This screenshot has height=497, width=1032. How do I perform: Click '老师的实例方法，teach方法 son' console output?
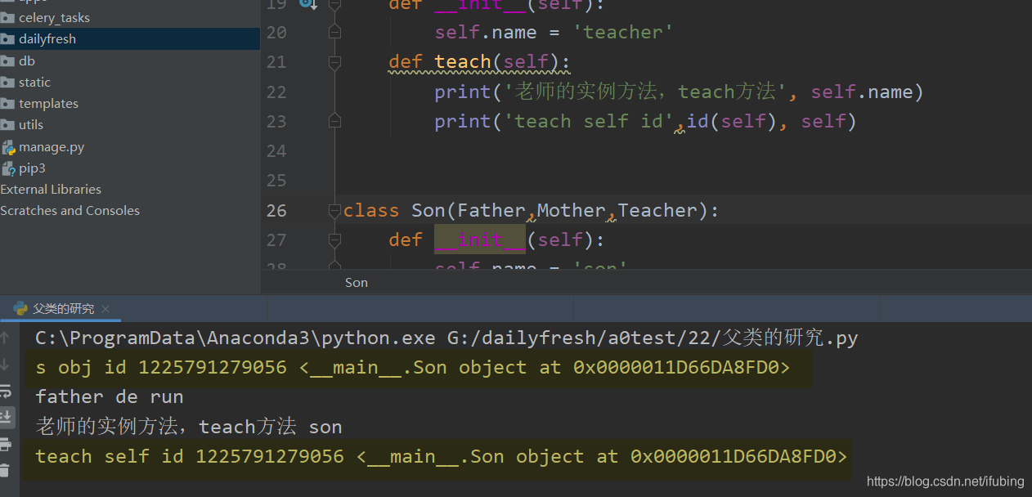(x=189, y=427)
